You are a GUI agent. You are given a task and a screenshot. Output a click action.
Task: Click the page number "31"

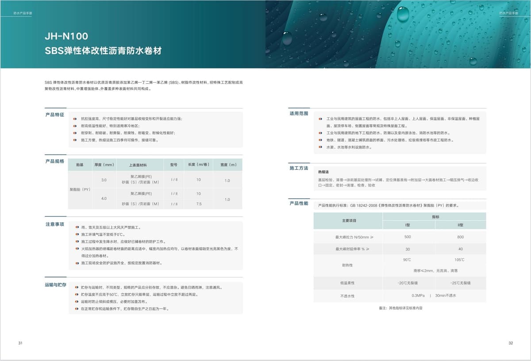click(x=20, y=343)
